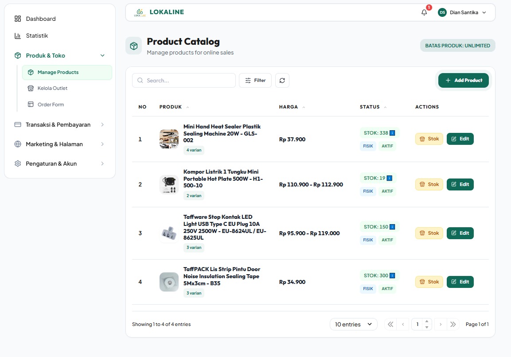Click the Pengaturan & Akun gear icon
This screenshot has width=511, height=357.
pos(18,163)
